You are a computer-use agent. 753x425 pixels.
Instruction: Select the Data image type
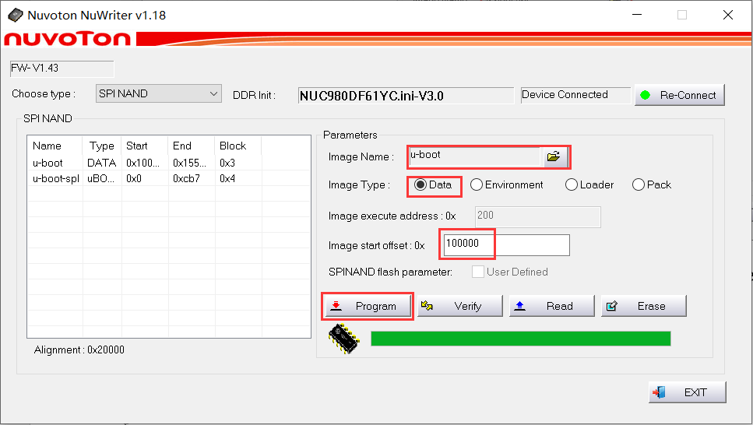433,185
